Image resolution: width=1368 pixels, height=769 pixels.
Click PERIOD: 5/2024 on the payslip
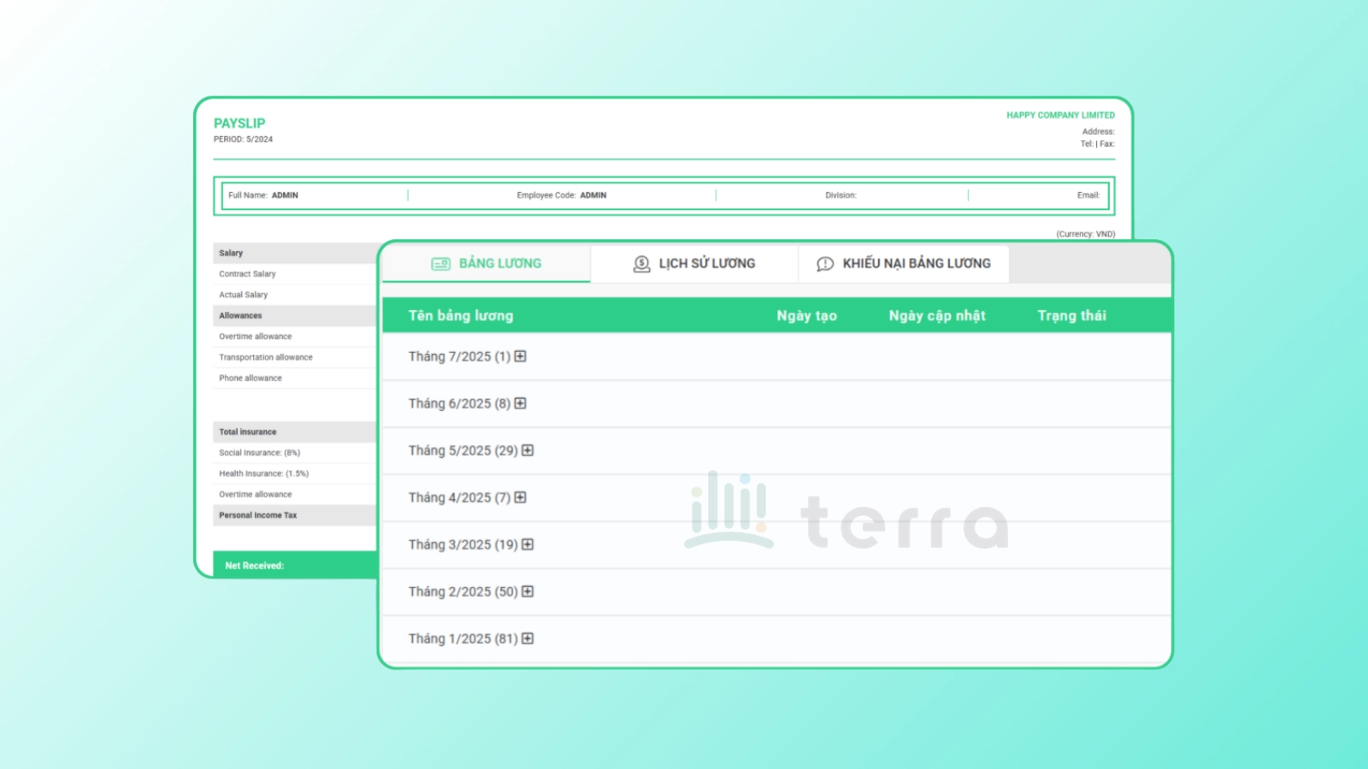click(243, 139)
